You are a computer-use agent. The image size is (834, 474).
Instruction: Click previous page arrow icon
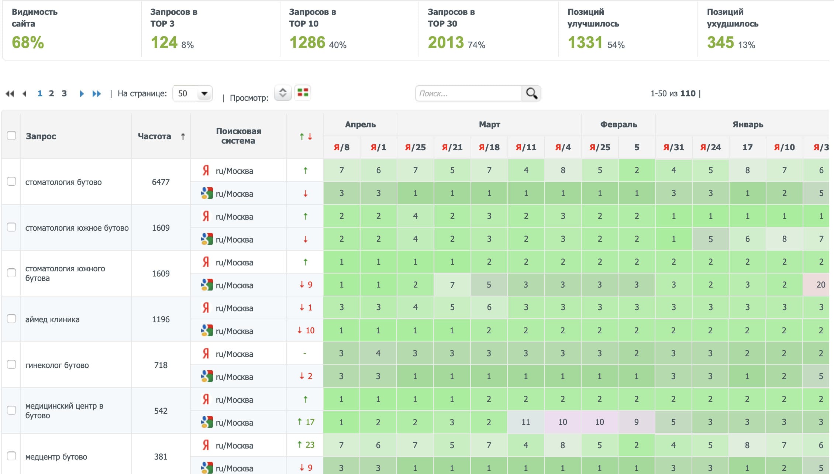click(25, 94)
